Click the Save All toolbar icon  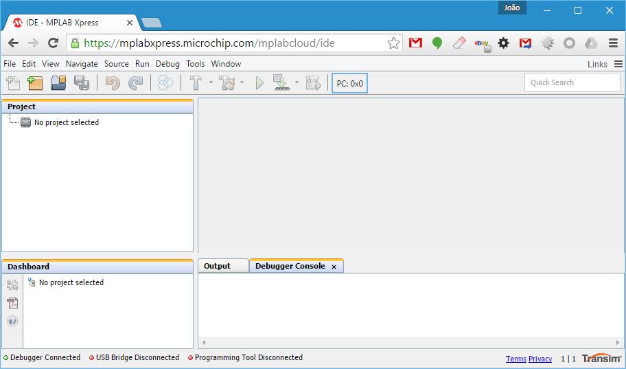click(82, 83)
